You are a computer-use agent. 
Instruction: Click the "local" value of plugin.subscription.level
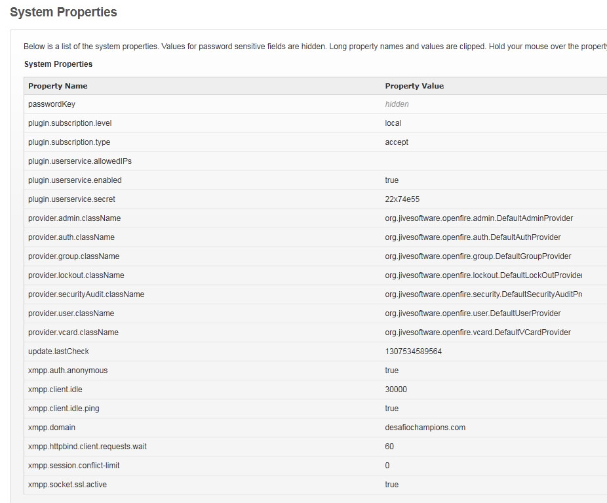pos(393,123)
